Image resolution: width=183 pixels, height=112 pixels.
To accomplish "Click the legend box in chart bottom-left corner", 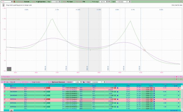I will (x=9, y=69).
